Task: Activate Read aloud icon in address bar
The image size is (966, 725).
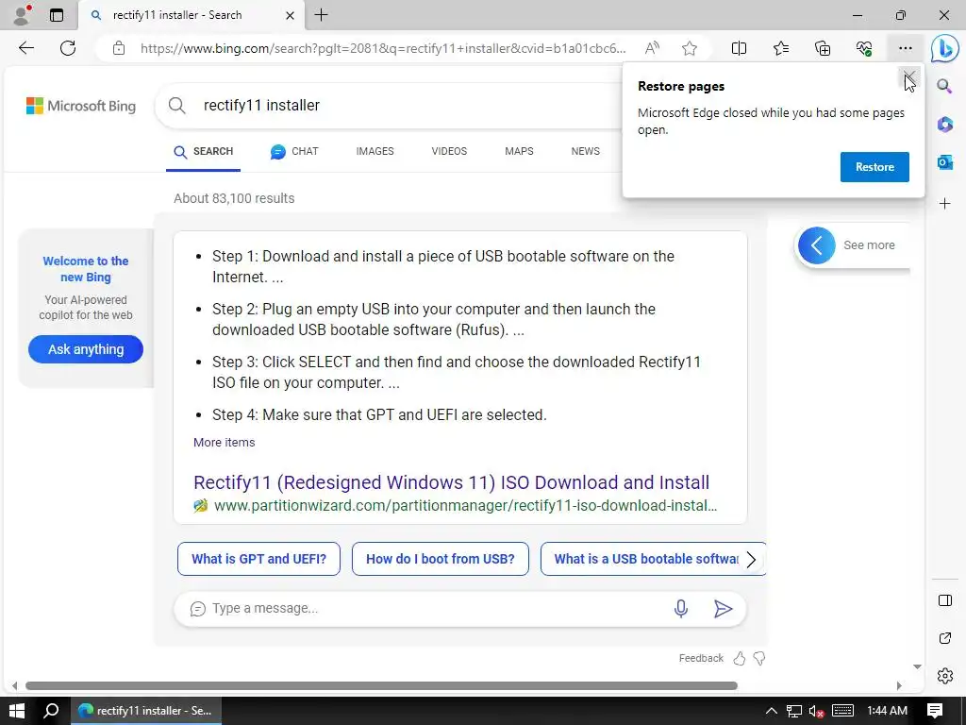Action: coord(652,48)
